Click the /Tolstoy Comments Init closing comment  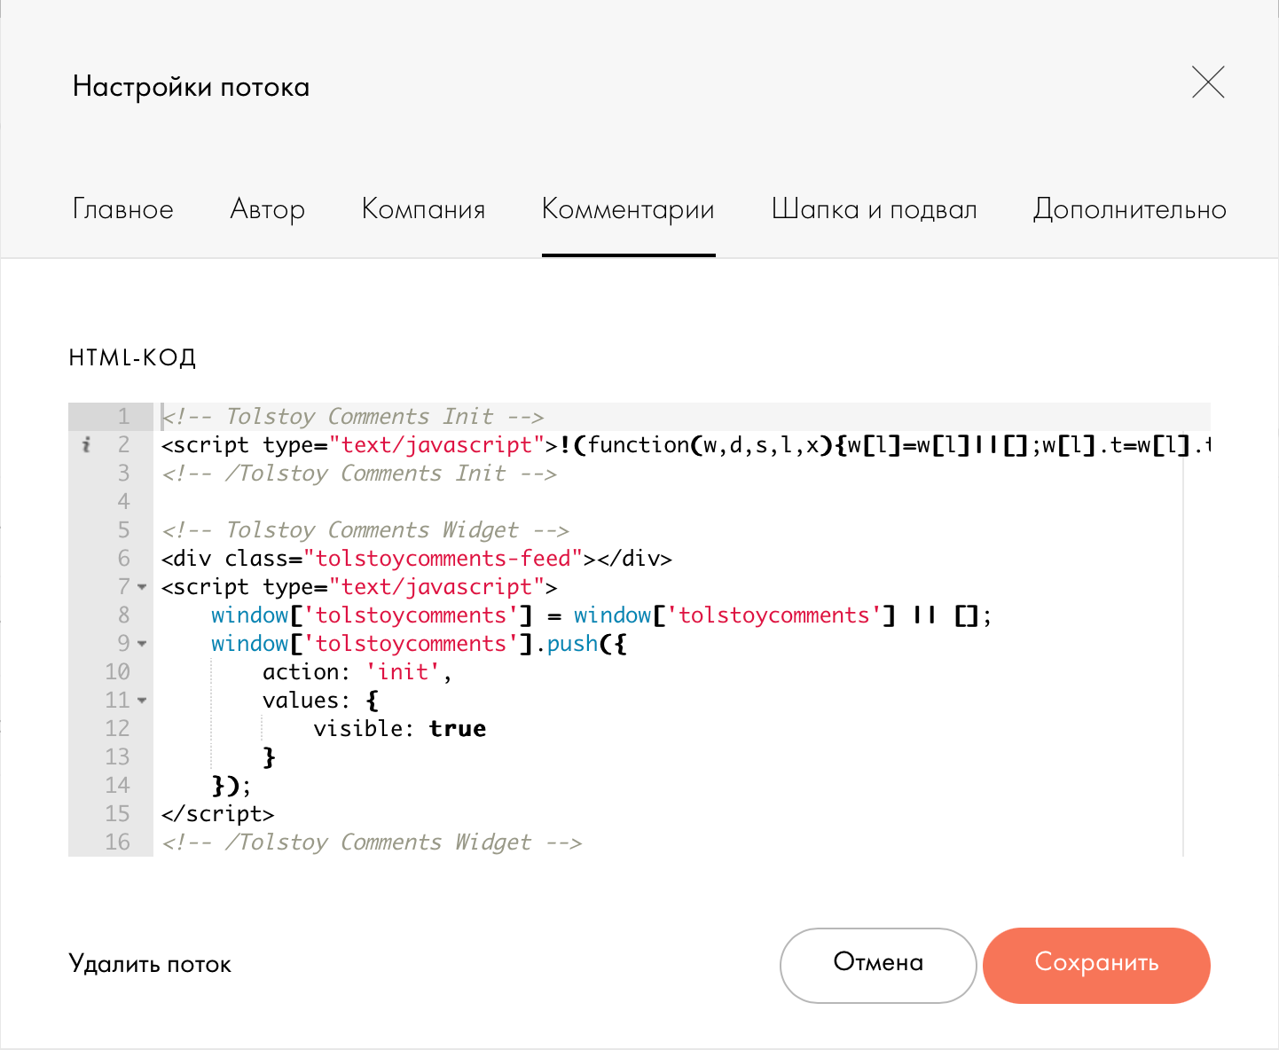coord(359,474)
